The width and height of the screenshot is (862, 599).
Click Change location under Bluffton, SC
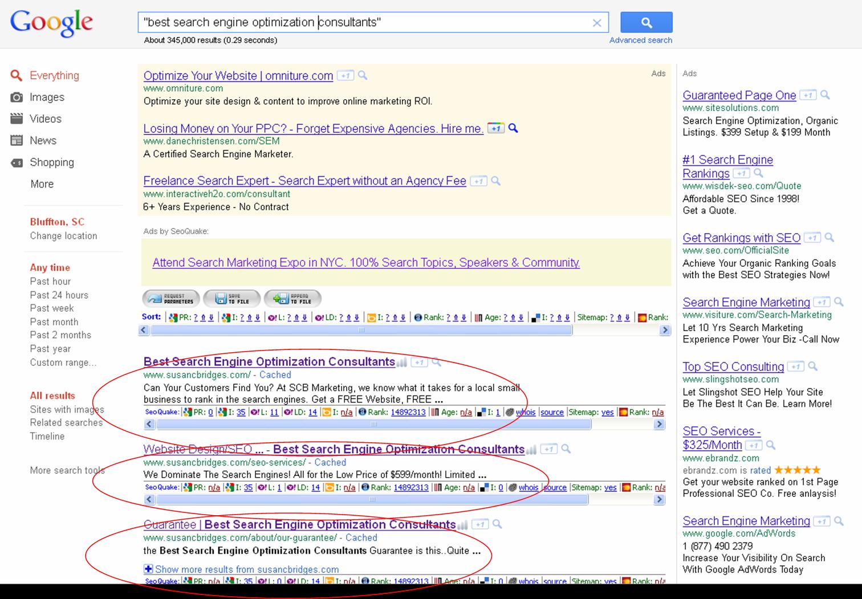63,236
